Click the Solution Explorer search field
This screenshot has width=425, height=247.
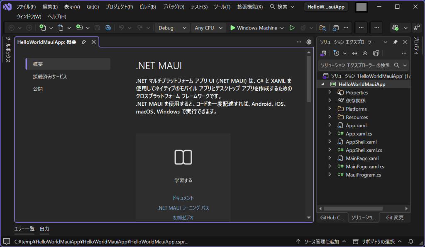click(x=355, y=65)
